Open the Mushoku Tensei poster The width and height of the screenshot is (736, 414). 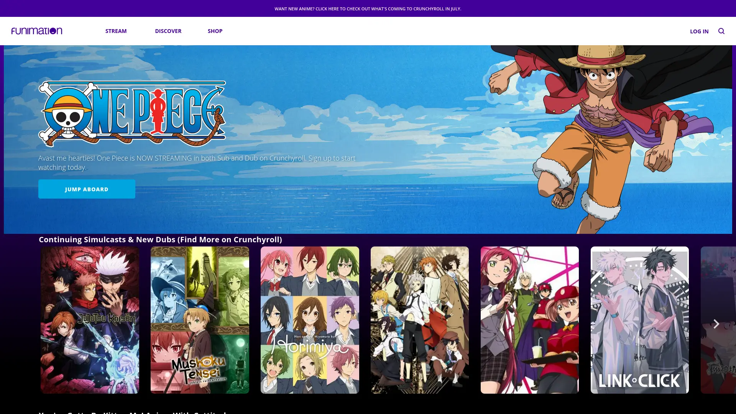pos(200,320)
